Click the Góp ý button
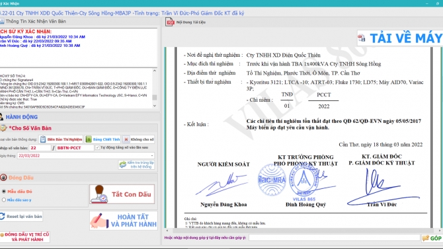This screenshot has width=443, height=249. pos(432,238)
